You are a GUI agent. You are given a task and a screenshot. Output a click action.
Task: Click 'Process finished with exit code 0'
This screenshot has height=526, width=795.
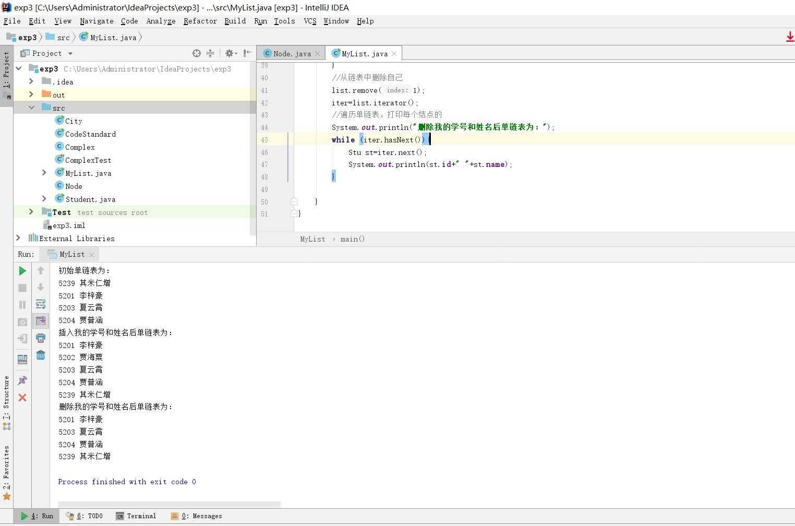pos(127,482)
